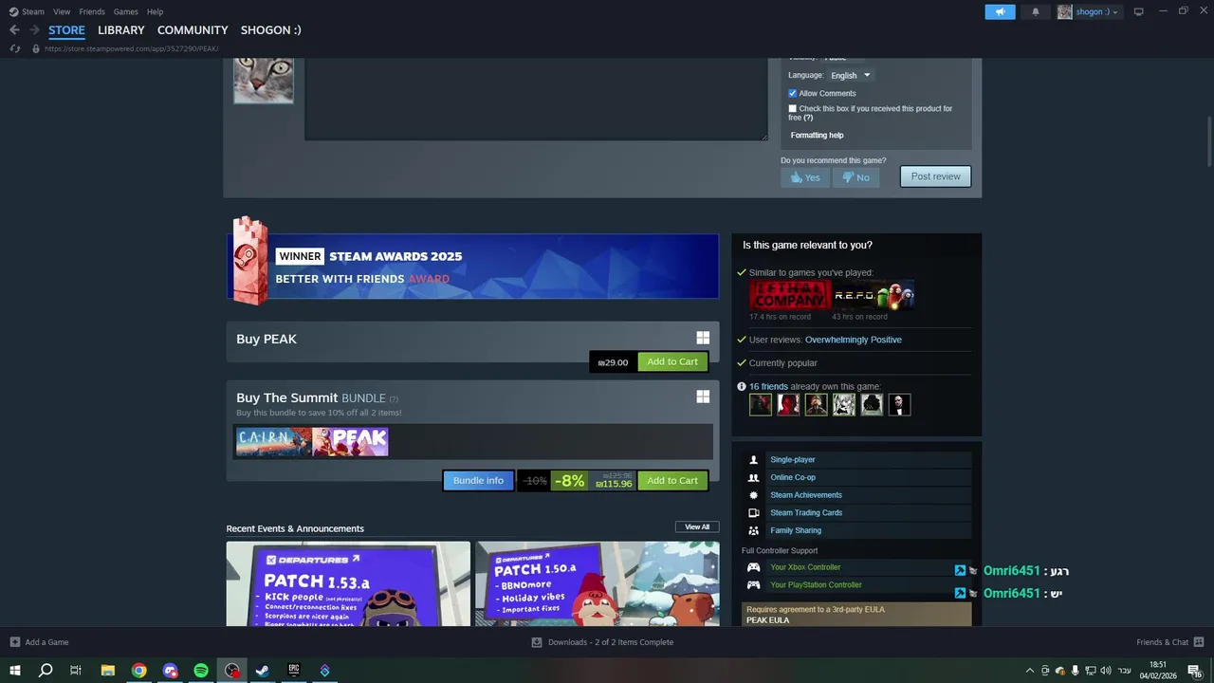Click the info icon next to 16 friends
The width and height of the screenshot is (1214, 683).
(742, 387)
